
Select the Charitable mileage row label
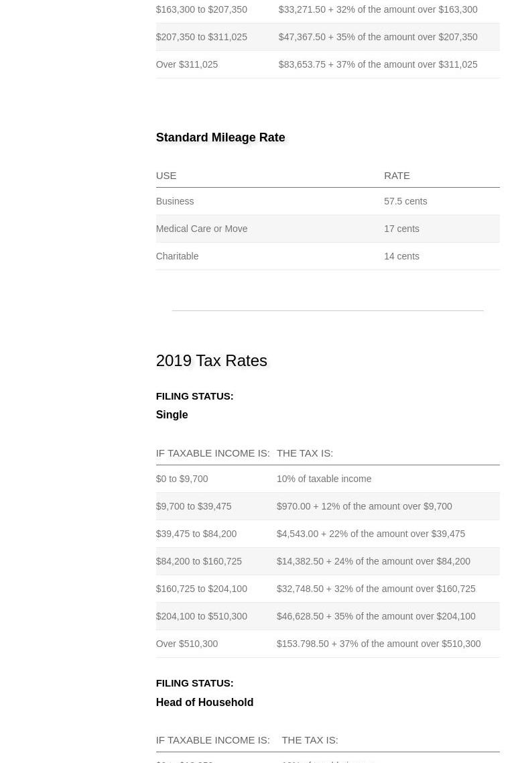(177, 256)
